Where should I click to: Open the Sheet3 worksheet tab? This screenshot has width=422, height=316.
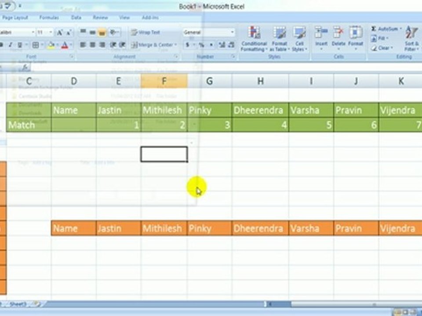(18, 304)
